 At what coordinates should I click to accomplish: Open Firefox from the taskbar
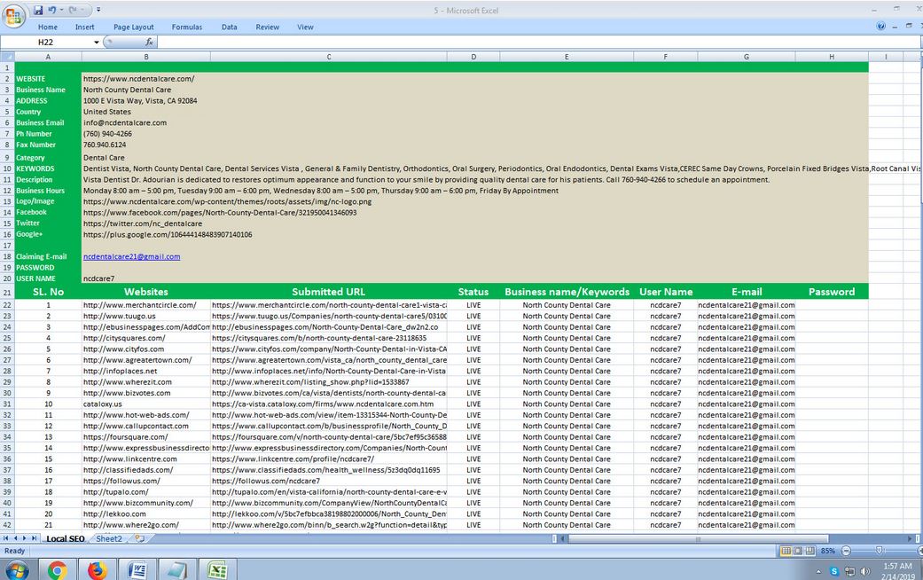(97, 569)
